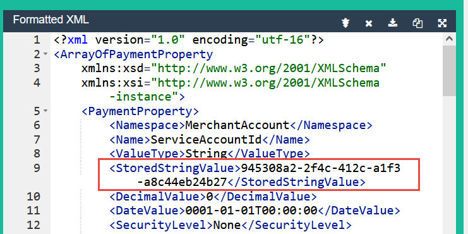Click the SecurityLevel None value
Viewport: 468px width, 234px height.
(227, 225)
